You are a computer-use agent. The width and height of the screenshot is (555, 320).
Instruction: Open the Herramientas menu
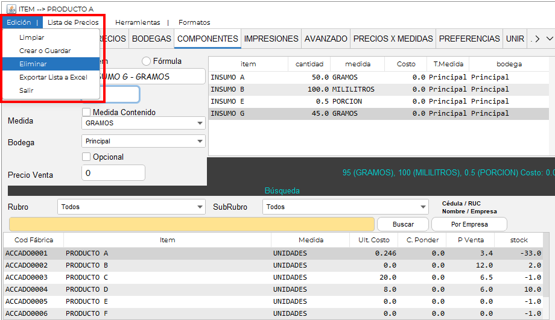(138, 22)
